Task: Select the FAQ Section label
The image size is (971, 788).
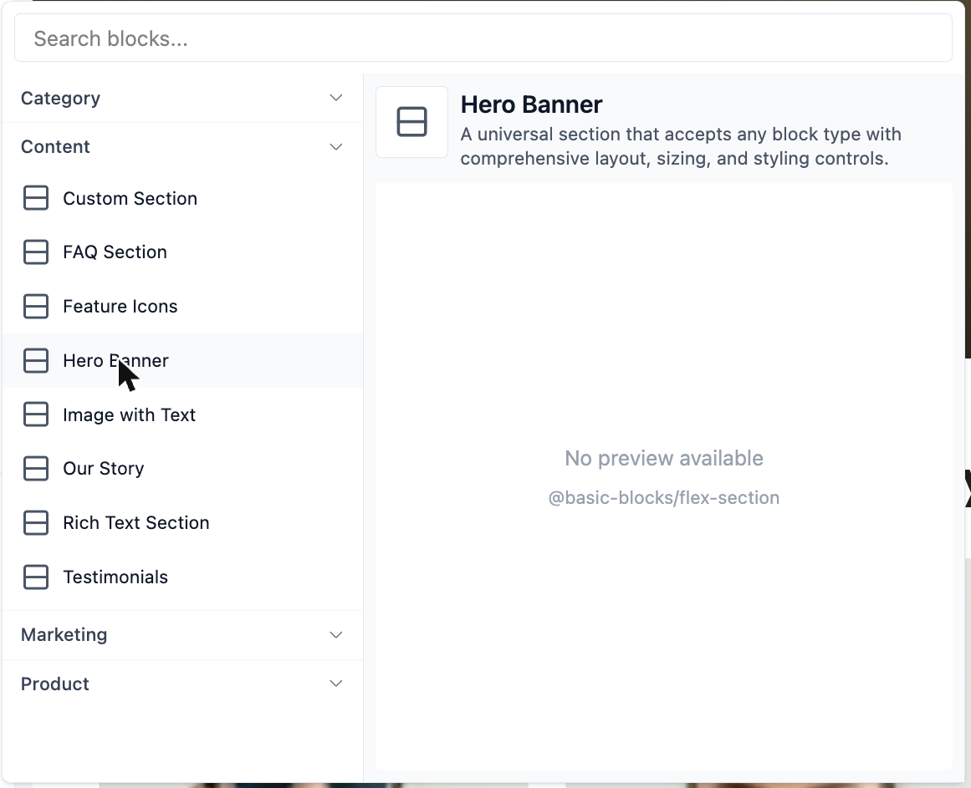Action: pos(115,252)
